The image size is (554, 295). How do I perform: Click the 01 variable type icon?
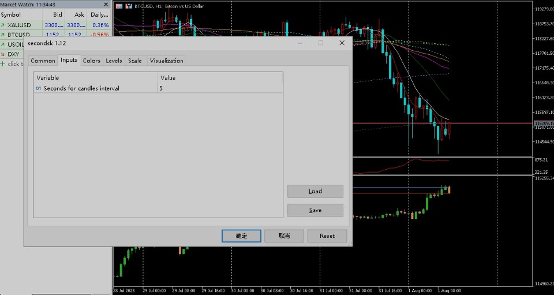[x=38, y=88]
